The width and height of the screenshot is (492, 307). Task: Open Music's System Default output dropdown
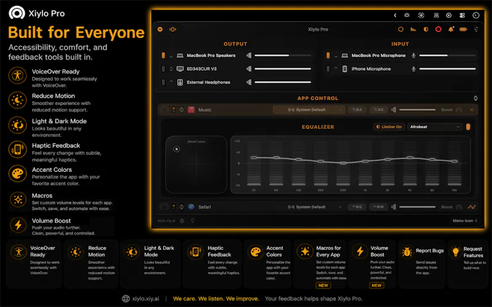coord(309,110)
